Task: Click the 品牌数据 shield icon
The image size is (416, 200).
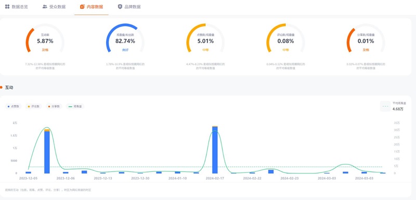Action: [x=120, y=7]
